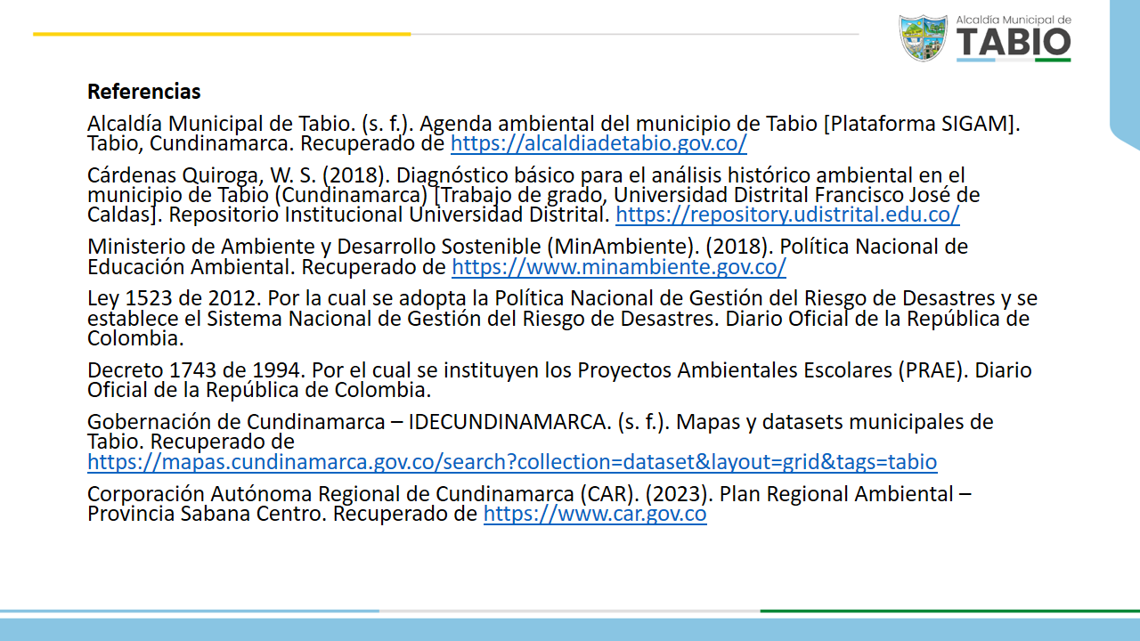The height and width of the screenshot is (641, 1140).
Task: Click the yellow decorative line at top
Action: 221,34
